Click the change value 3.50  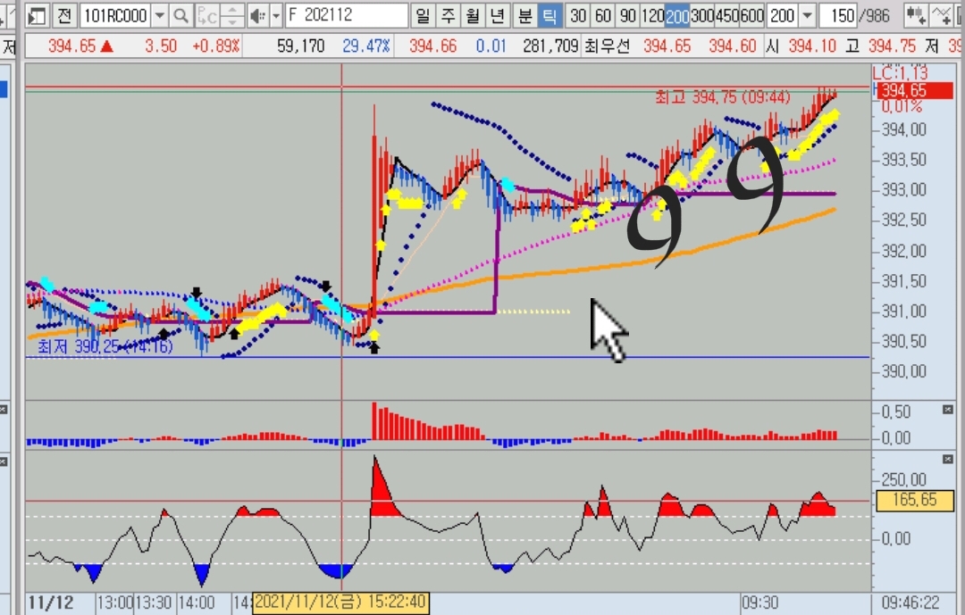point(161,46)
